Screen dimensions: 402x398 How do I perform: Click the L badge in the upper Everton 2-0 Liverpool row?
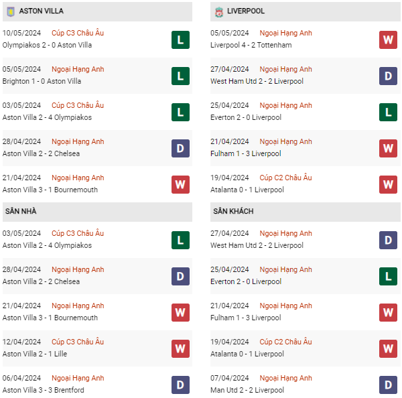388,112
